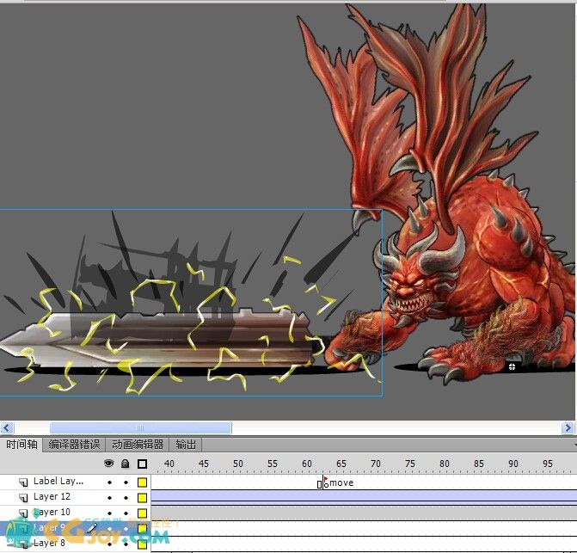Lock Layer 12 via its lock dot

pos(126,497)
